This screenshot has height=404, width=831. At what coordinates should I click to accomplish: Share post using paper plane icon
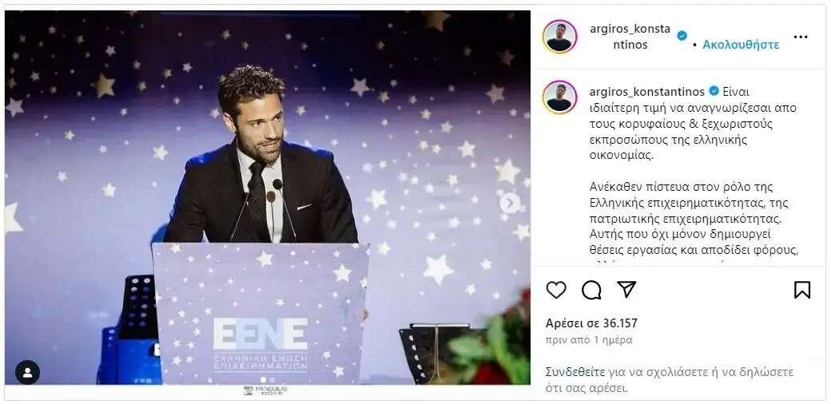(x=626, y=289)
